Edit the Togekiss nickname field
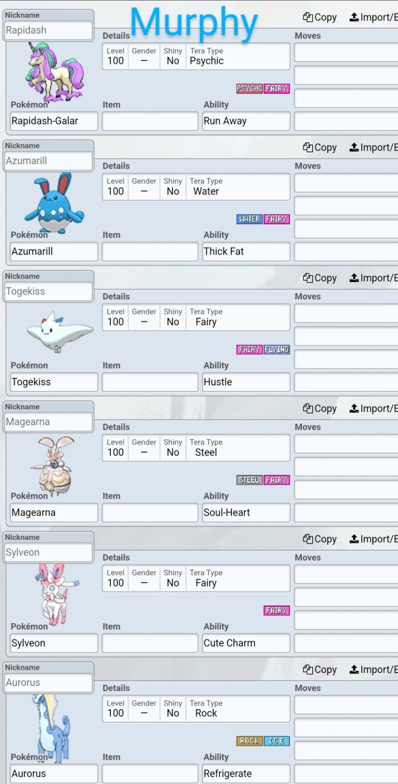This screenshot has height=784, width=398. (x=49, y=291)
